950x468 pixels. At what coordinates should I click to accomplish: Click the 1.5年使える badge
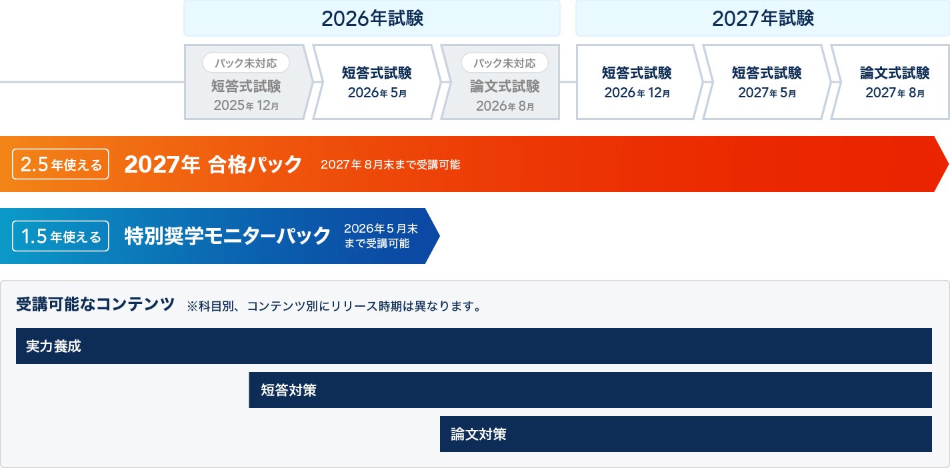coord(61,236)
